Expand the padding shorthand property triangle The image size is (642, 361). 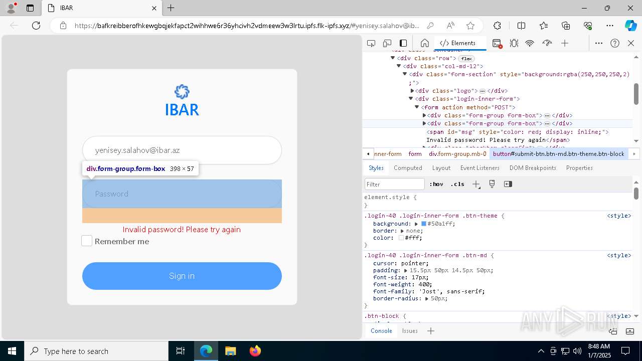coord(405,270)
